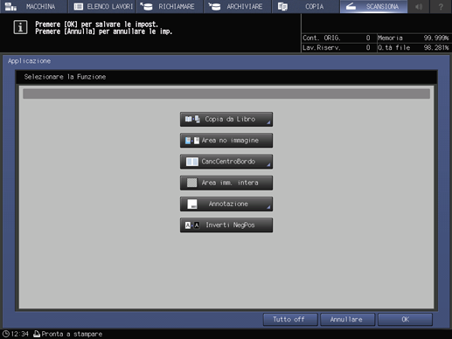Click the COPIA pages icon
This screenshot has height=339, width=452.
click(282, 6)
